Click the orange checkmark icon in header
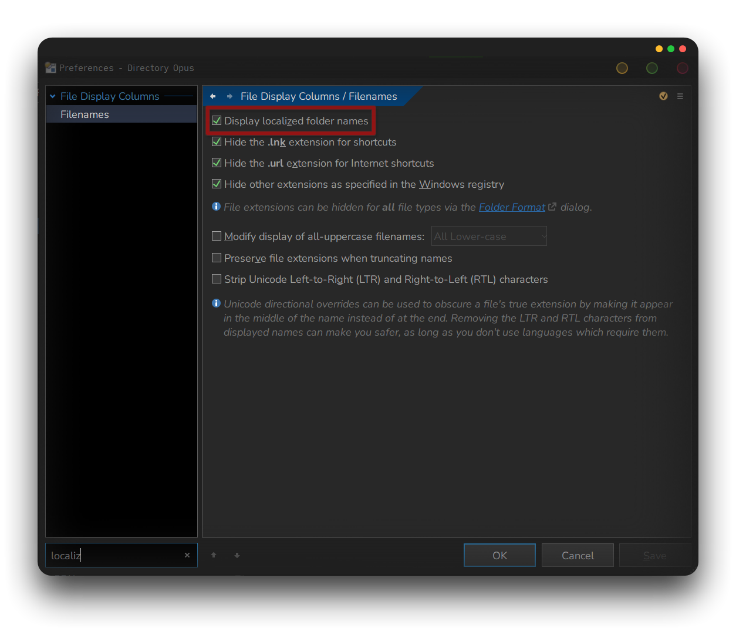Viewport: 736px width, 632px height. coord(663,96)
